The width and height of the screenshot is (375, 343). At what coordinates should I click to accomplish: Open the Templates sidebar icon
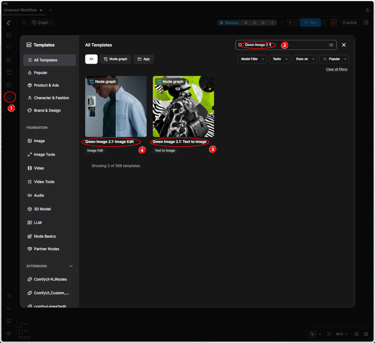(9, 98)
